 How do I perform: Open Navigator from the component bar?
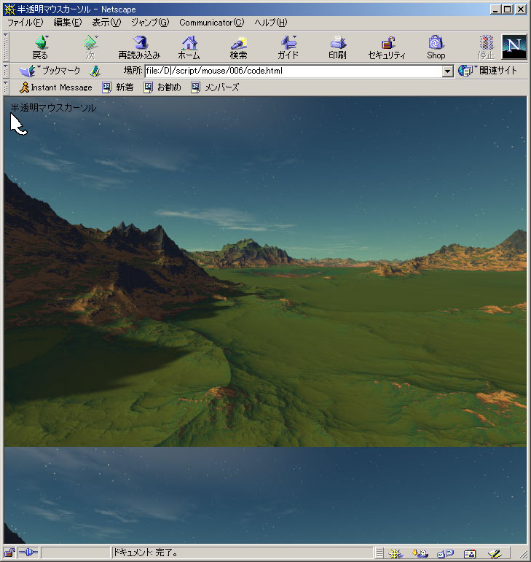[x=396, y=553]
